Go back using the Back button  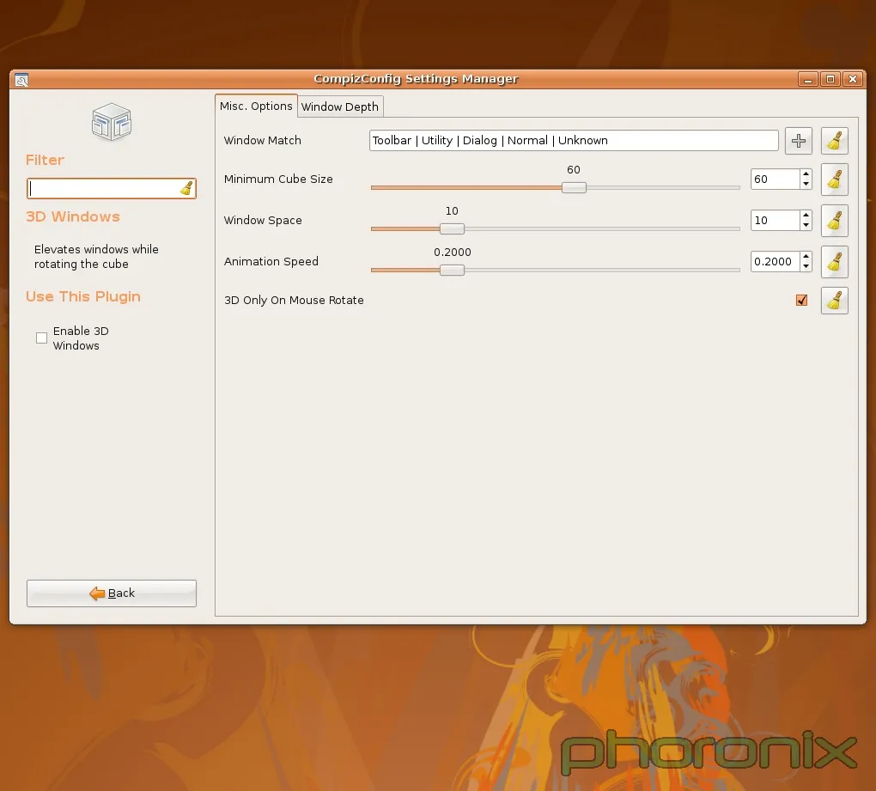pos(112,593)
